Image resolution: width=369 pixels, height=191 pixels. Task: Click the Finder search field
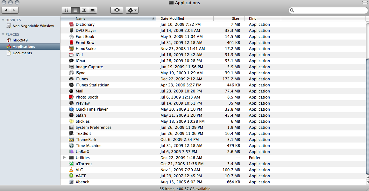(x=328, y=11)
